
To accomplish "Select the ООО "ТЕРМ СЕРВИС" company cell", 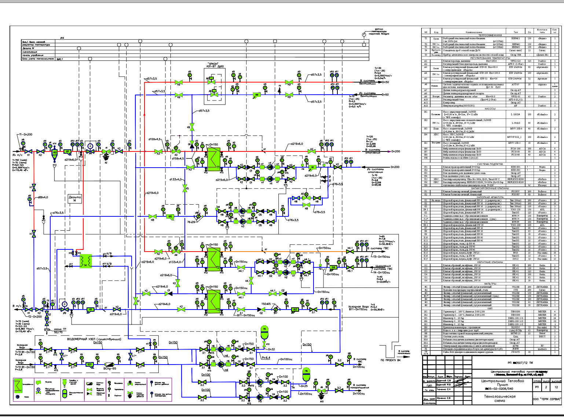I will tap(546, 398).
